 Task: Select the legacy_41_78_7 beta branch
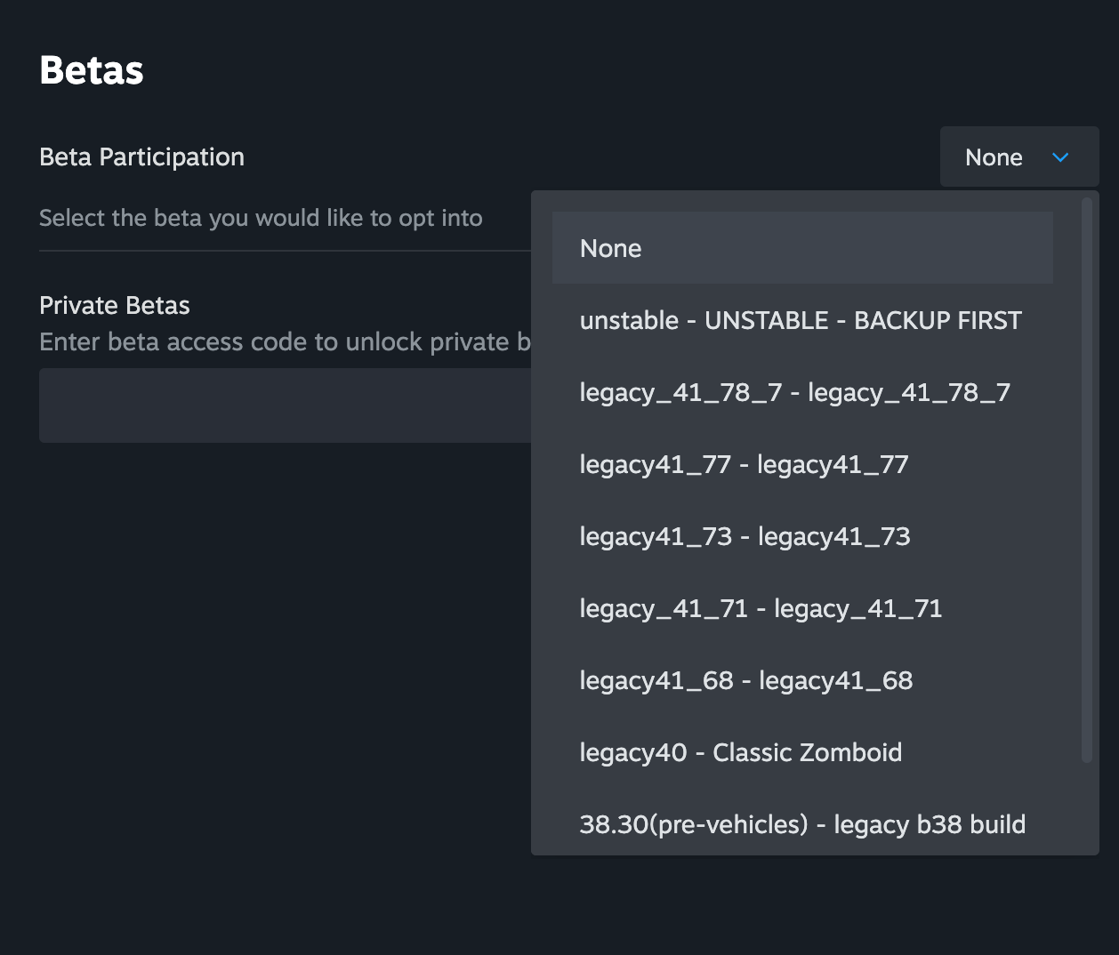pos(794,392)
